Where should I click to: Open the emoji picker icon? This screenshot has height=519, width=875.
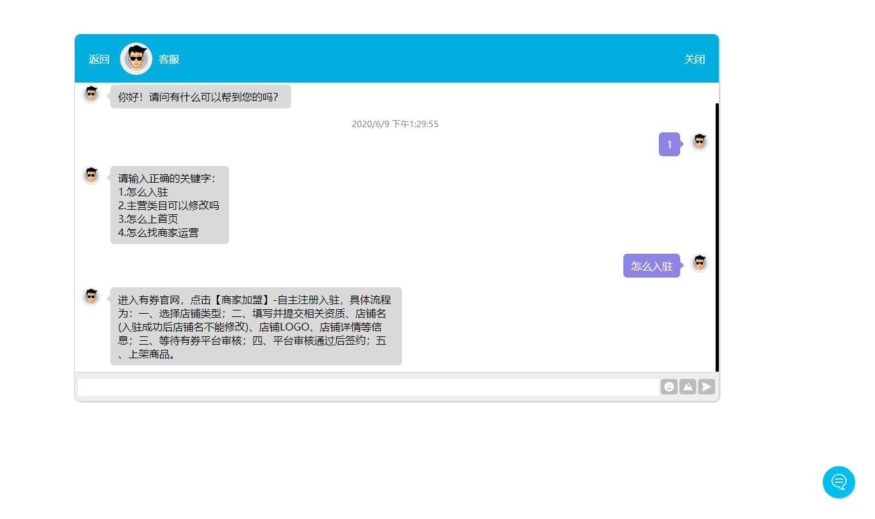tap(669, 386)
